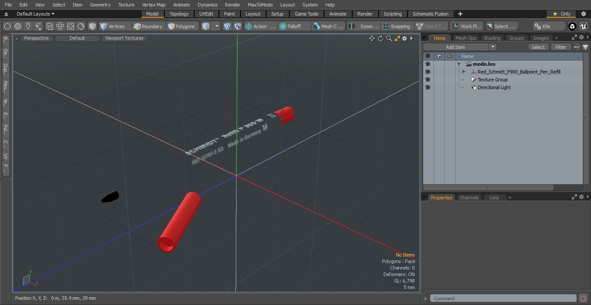This screenshot has width=591, height=305.
Task: Click the globe-shaped icon in toolbar
Action: coord(18,26)
